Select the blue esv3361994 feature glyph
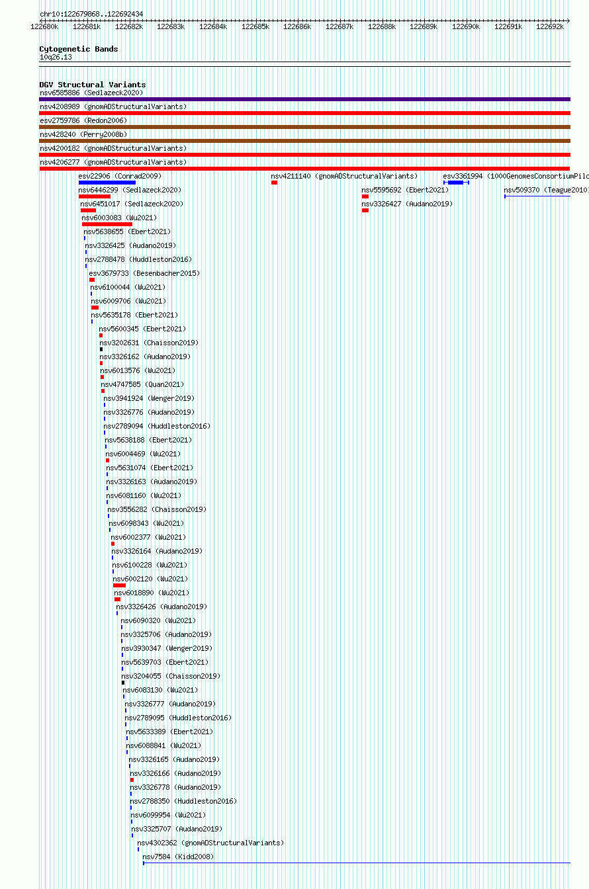 (456, 183)
